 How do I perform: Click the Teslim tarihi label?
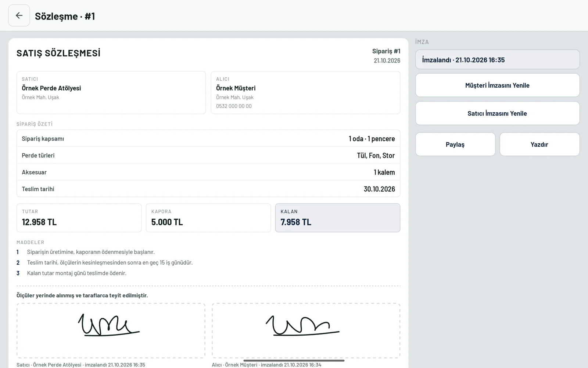point(38,189)
